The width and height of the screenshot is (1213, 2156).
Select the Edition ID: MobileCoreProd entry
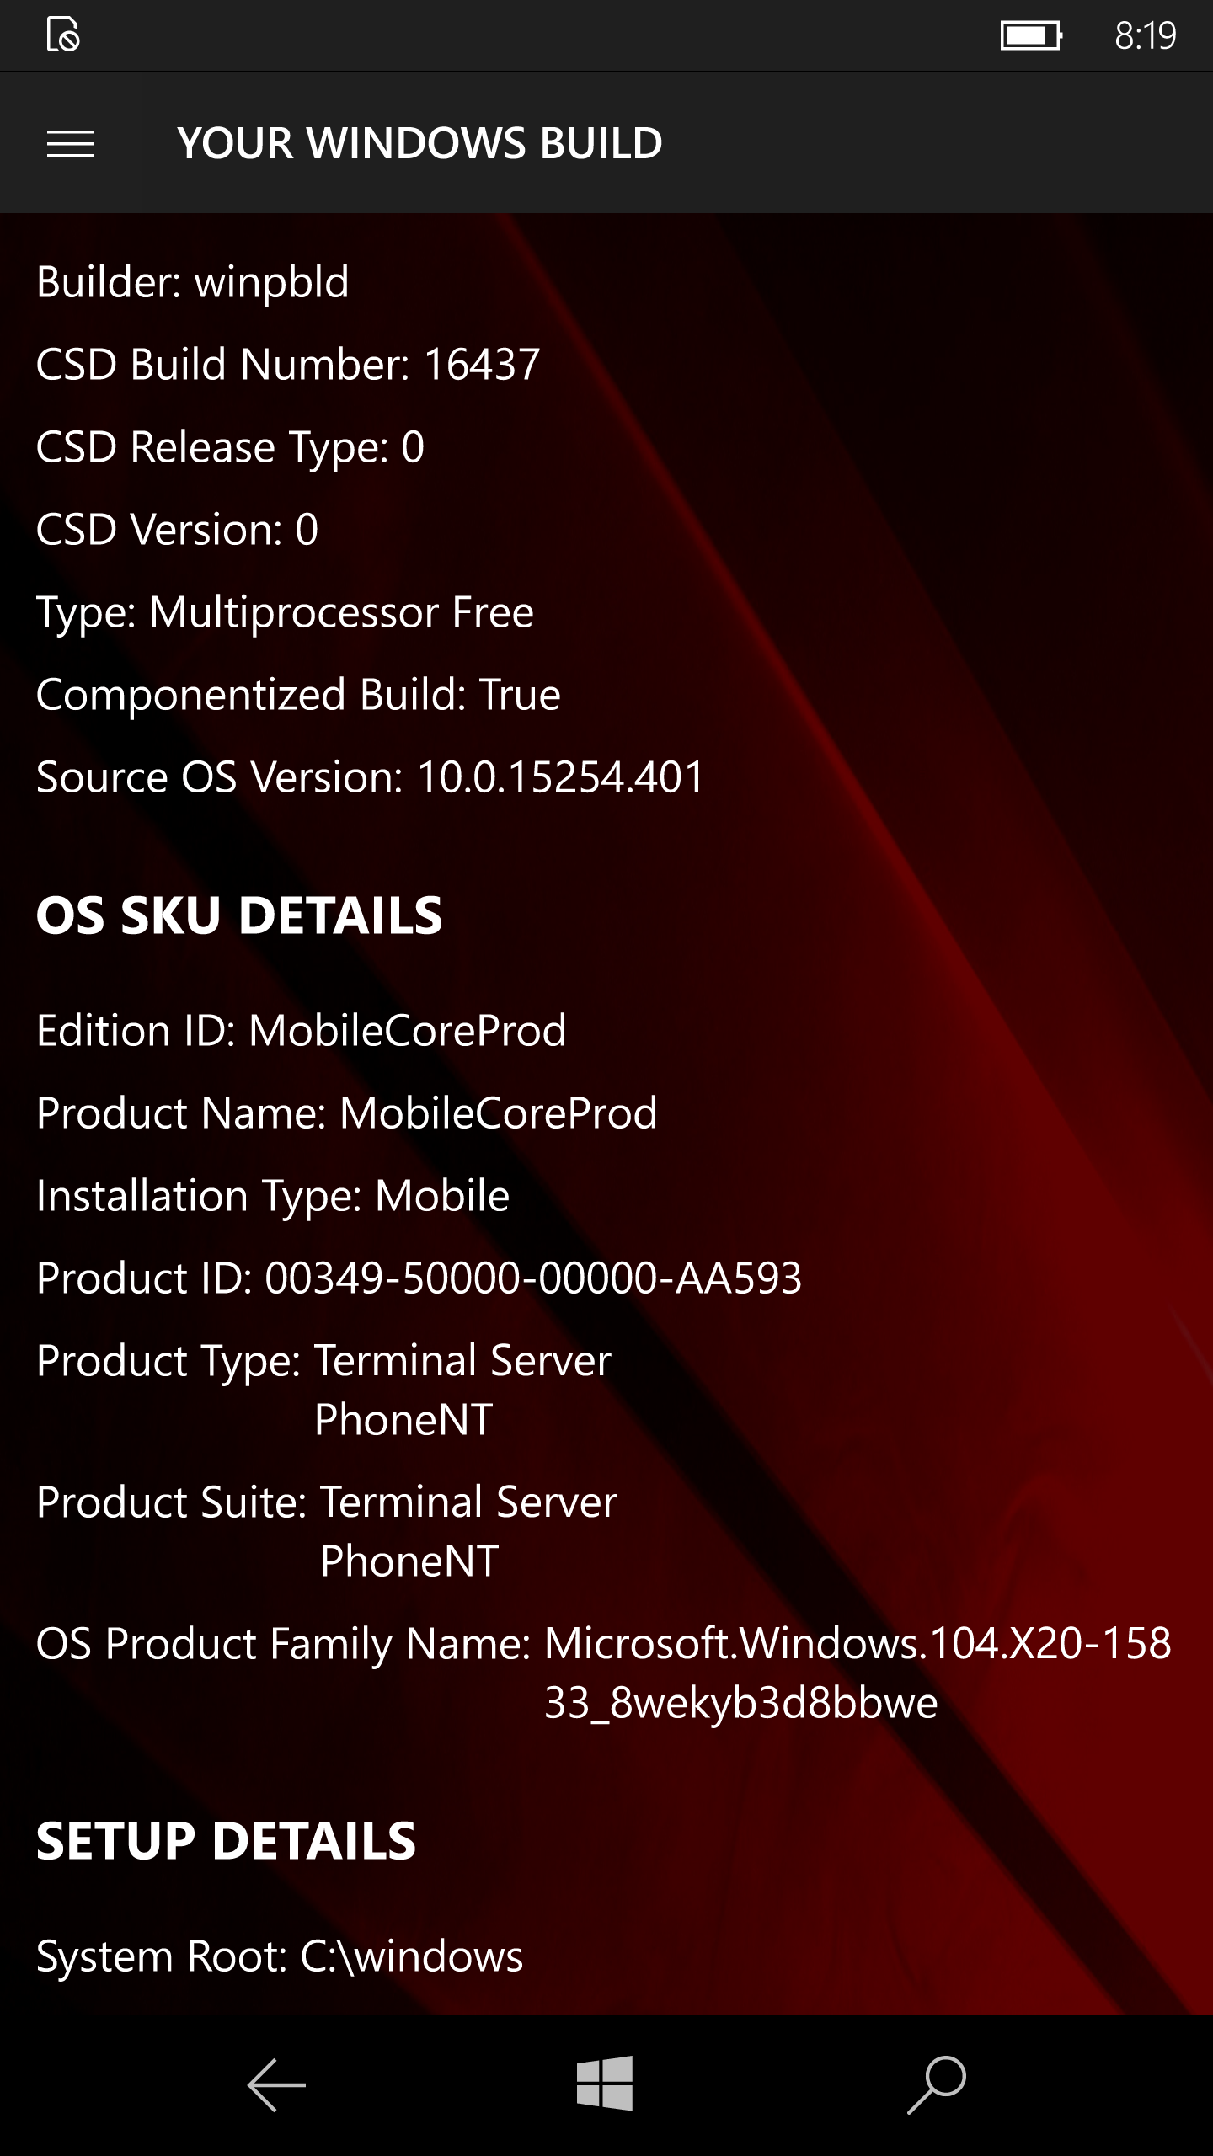302,1031
